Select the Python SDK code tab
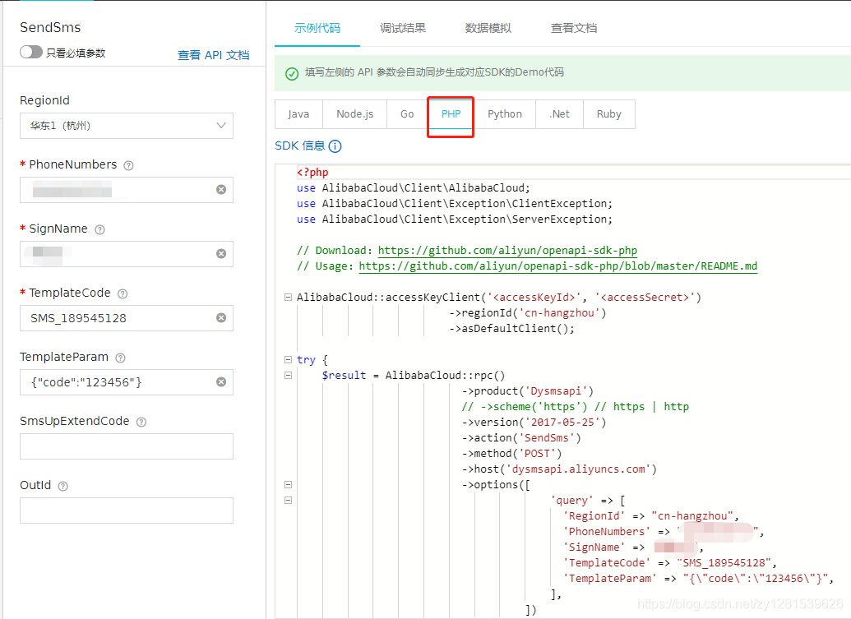 coord(505,114)
